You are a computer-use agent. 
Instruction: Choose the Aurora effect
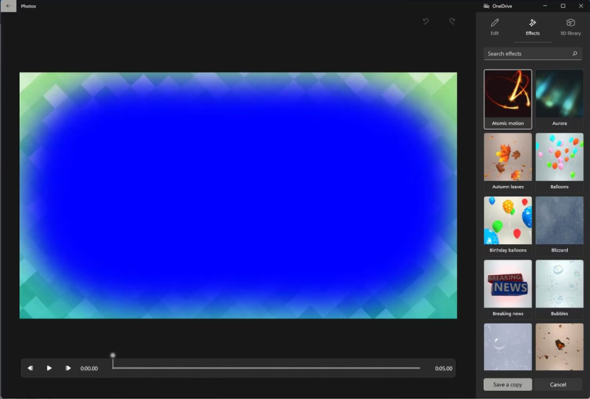[559, 99]
